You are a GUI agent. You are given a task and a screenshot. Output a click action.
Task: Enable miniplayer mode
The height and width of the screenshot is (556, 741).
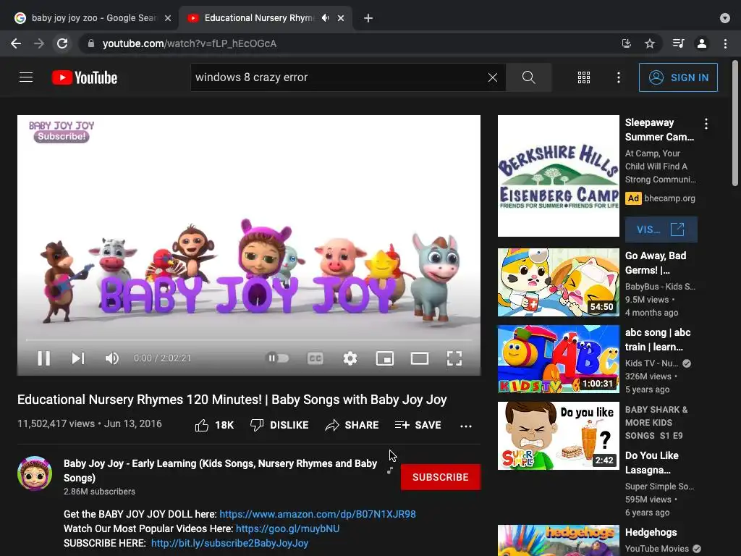coord(385,358)
